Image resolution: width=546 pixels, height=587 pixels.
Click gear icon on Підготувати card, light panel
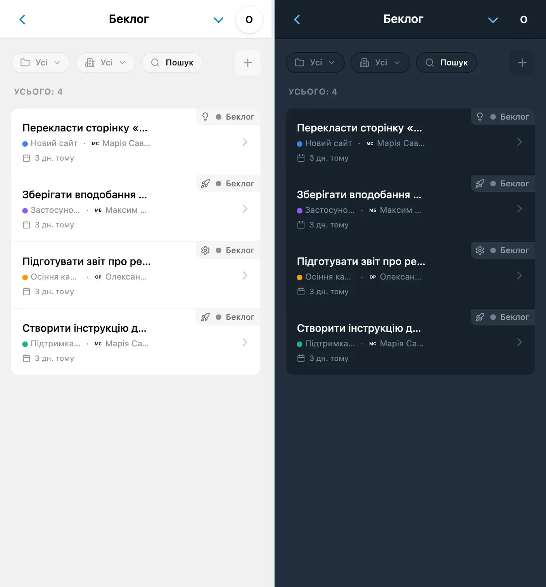pyautogui.click(x=206, y=250)
